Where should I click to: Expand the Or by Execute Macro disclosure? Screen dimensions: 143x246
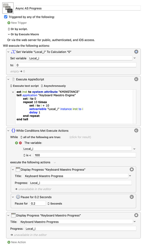(9, 34)
